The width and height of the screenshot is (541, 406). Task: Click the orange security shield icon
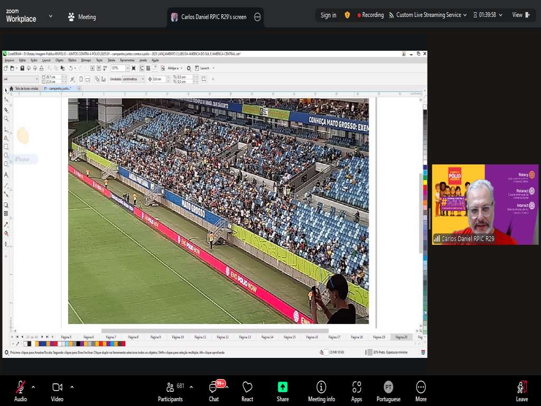[x=347, y=15]
